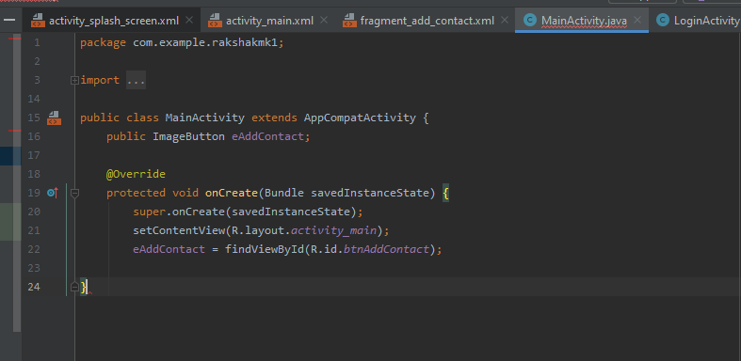The width and height of the screenshot is (741, 361).
Task: Click btnAddContact id reference
Action: [x=386, y=249]
